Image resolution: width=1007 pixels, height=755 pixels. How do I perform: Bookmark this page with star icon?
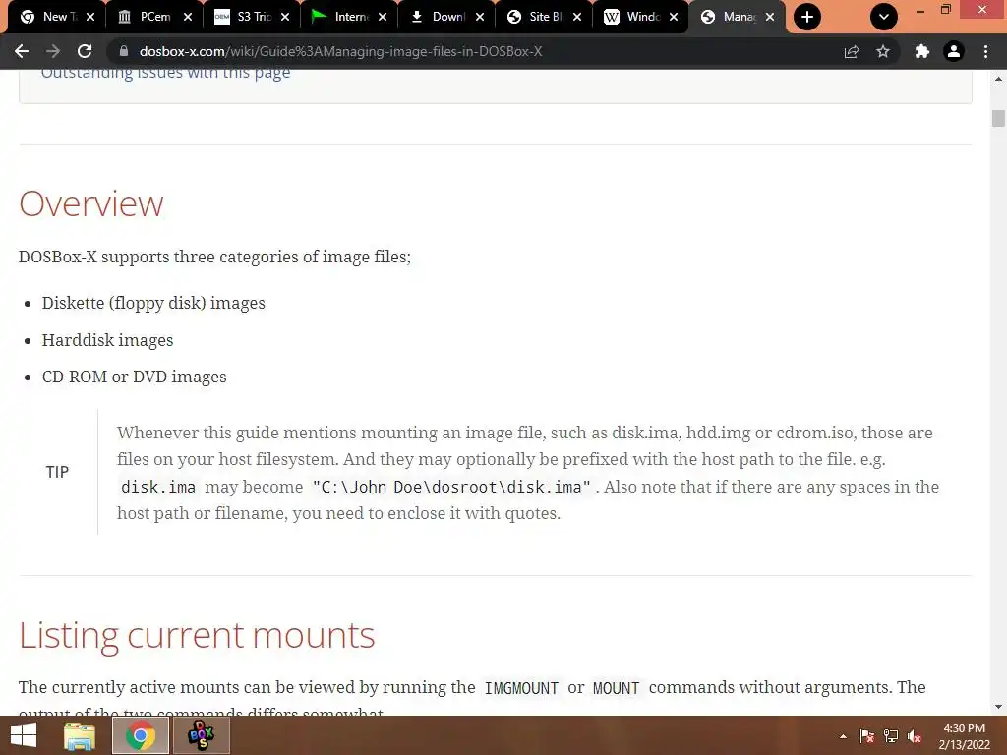883,51
